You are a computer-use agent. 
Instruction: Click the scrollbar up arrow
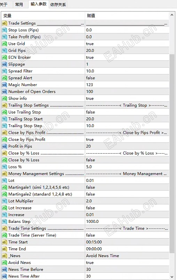[x=172, y=15]
